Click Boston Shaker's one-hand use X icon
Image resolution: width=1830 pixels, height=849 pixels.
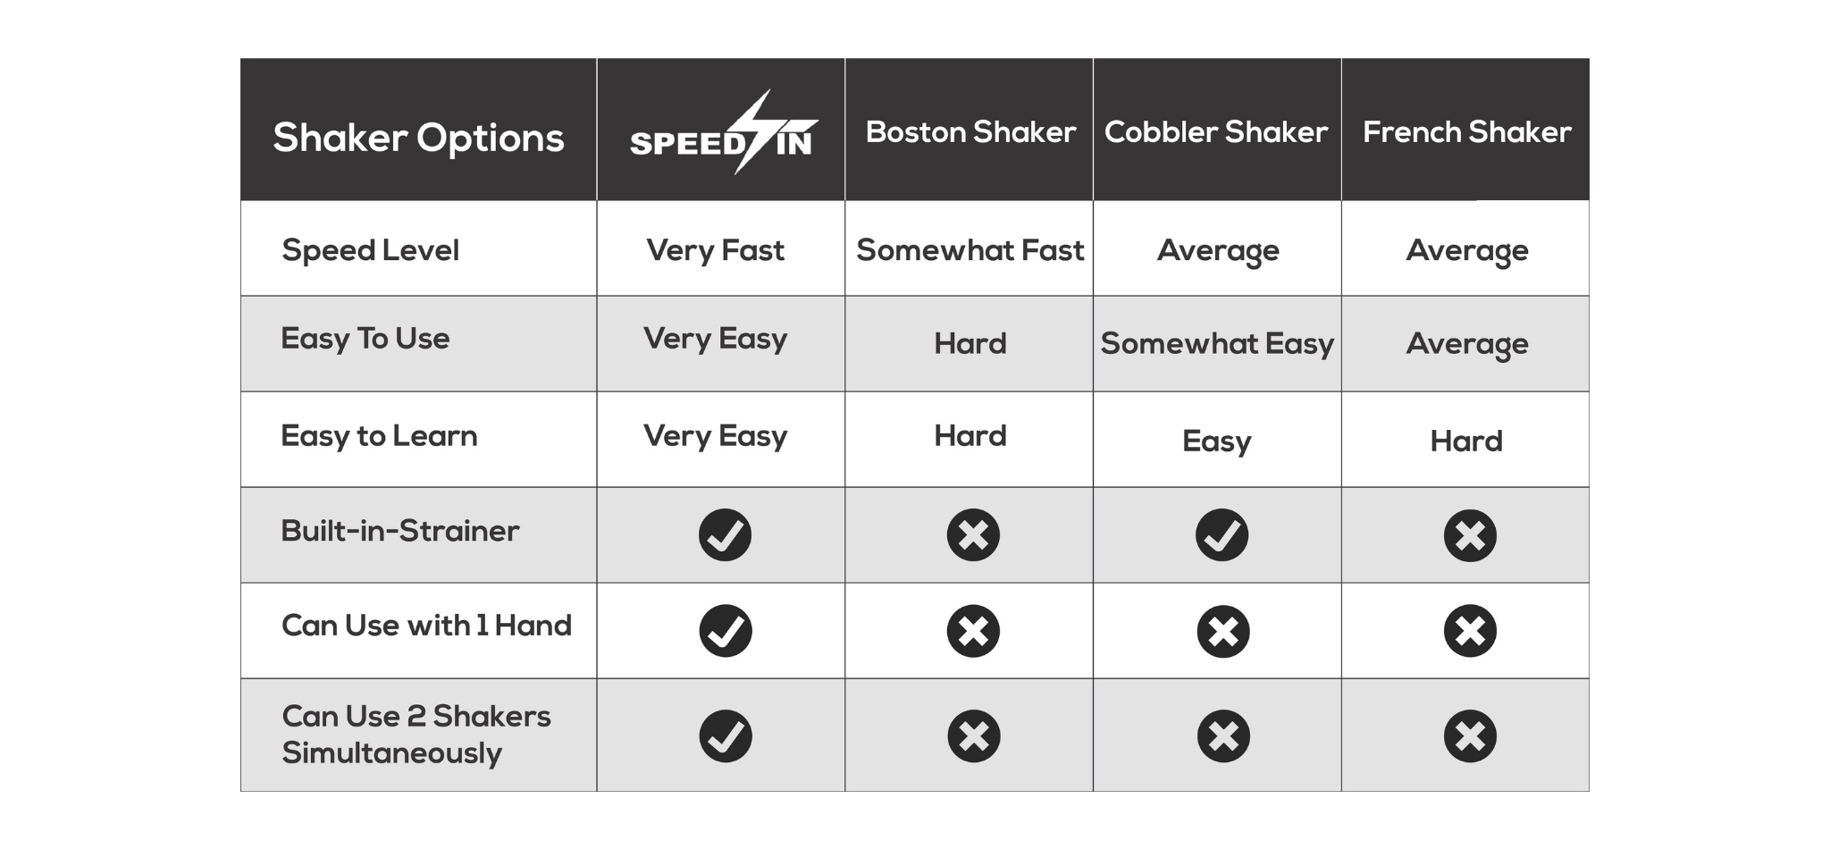click(x=973, y=631)
